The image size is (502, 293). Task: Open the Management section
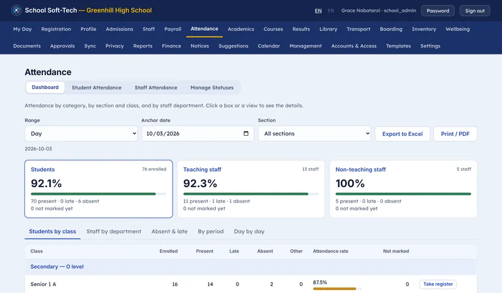[306, 46]
